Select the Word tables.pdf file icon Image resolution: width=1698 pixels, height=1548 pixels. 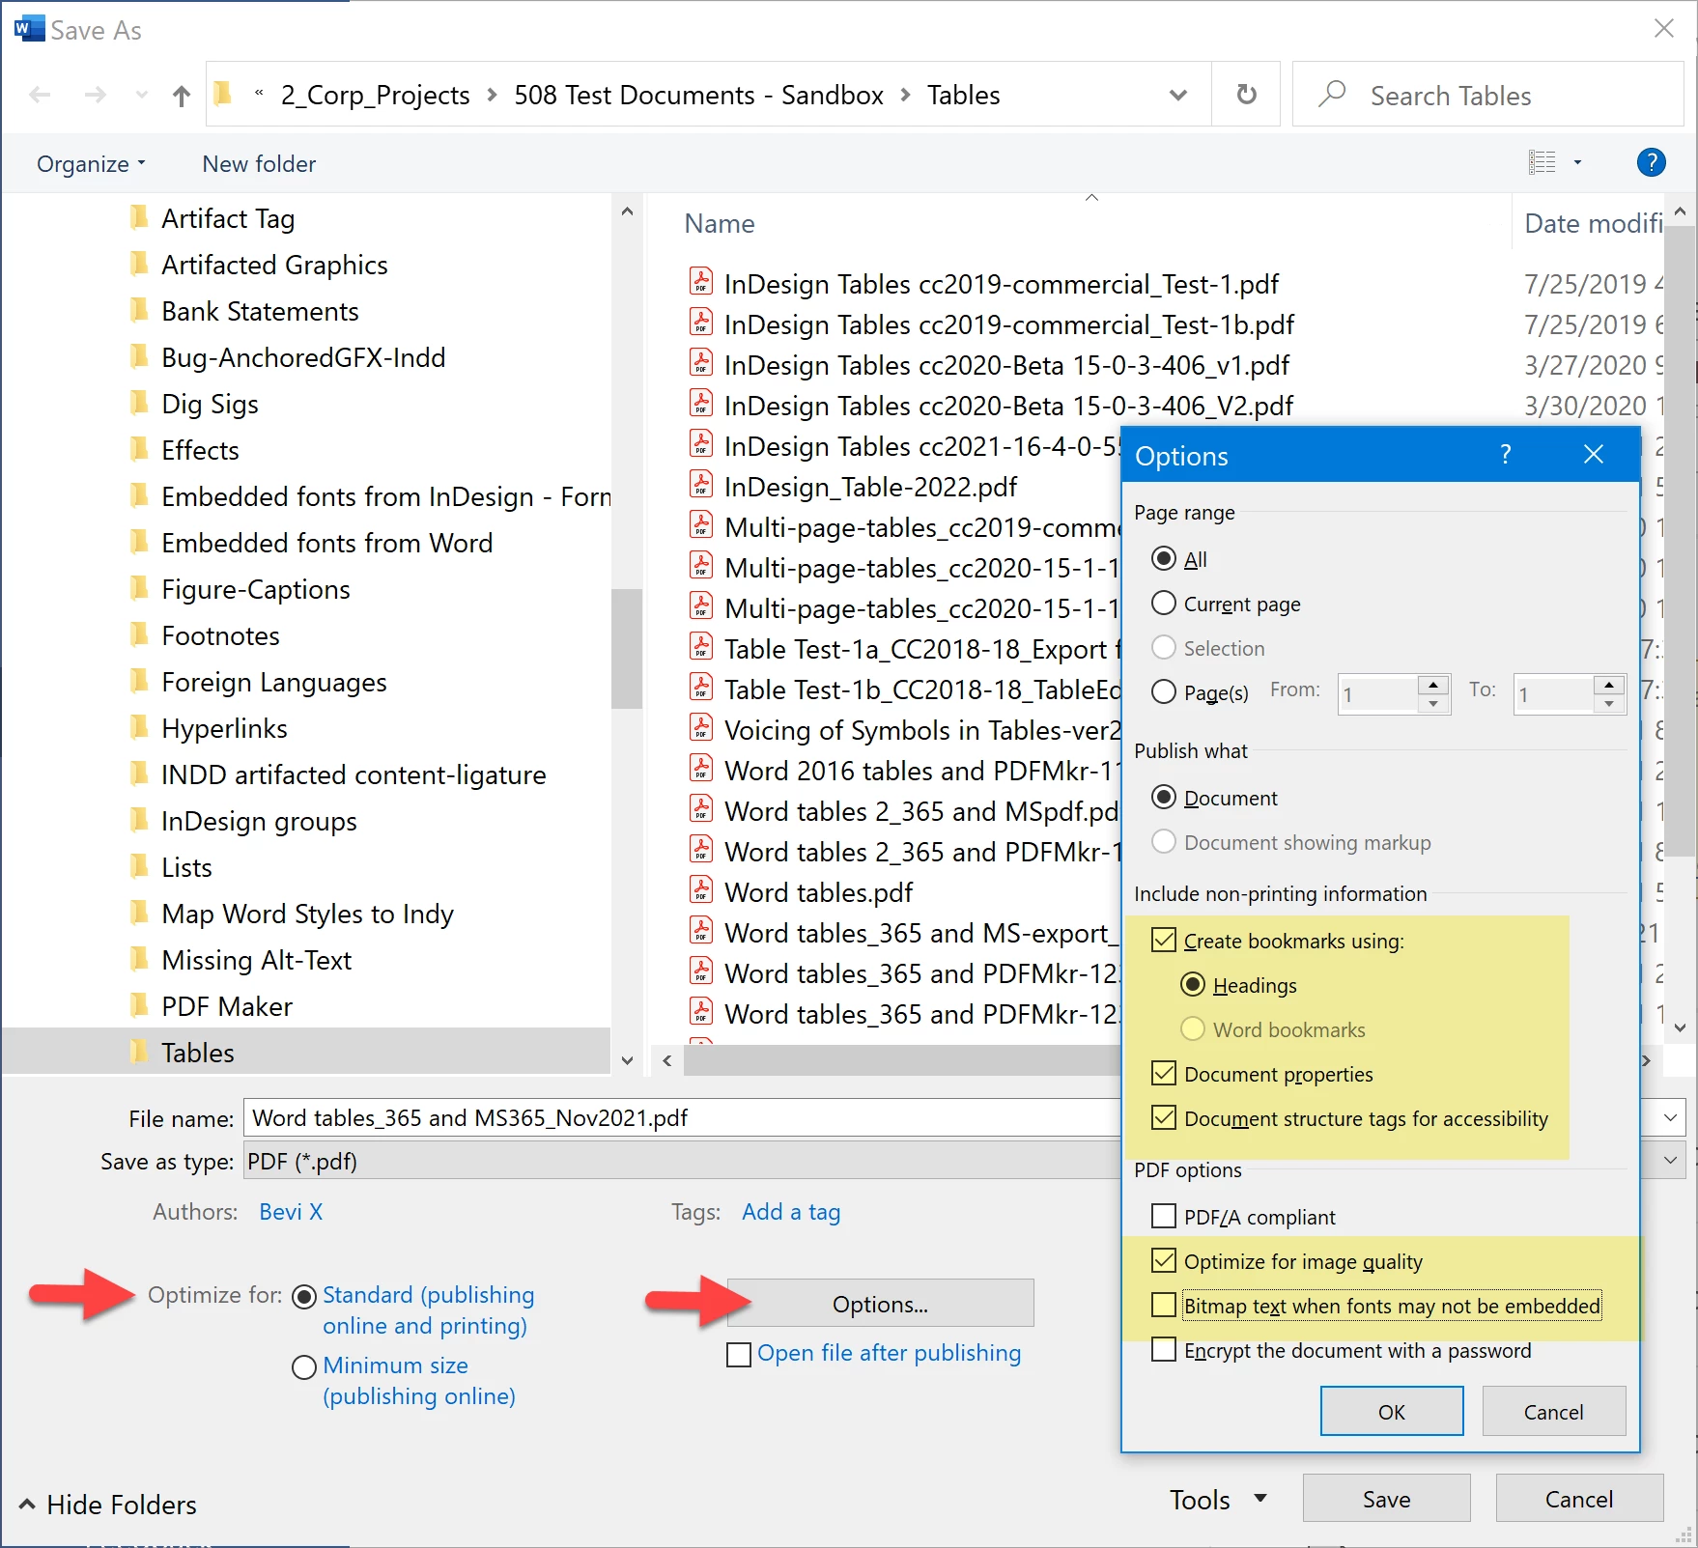click(x=701, y=890)
